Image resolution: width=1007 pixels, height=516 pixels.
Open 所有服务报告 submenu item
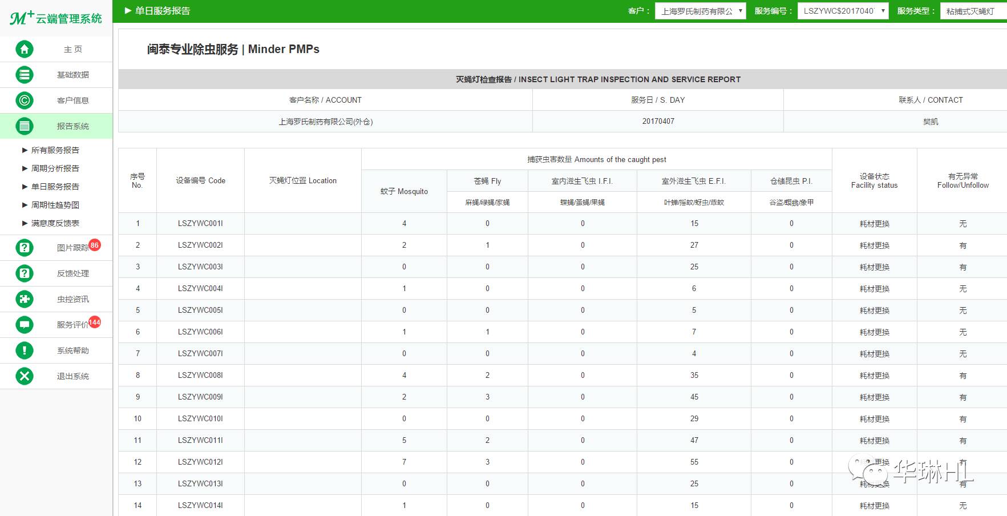pos(55,150)
